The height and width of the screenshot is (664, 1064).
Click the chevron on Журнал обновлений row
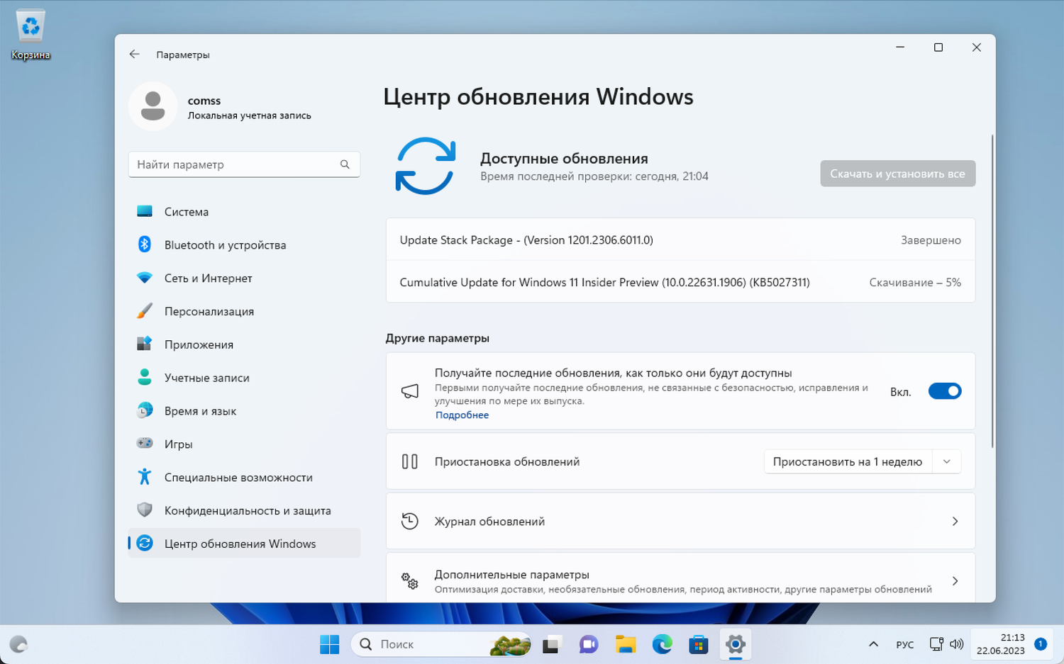click(x=955, y=522)
